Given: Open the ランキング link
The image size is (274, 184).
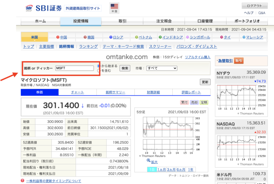Looking at the screenshot, I should (x=88, y=47).
